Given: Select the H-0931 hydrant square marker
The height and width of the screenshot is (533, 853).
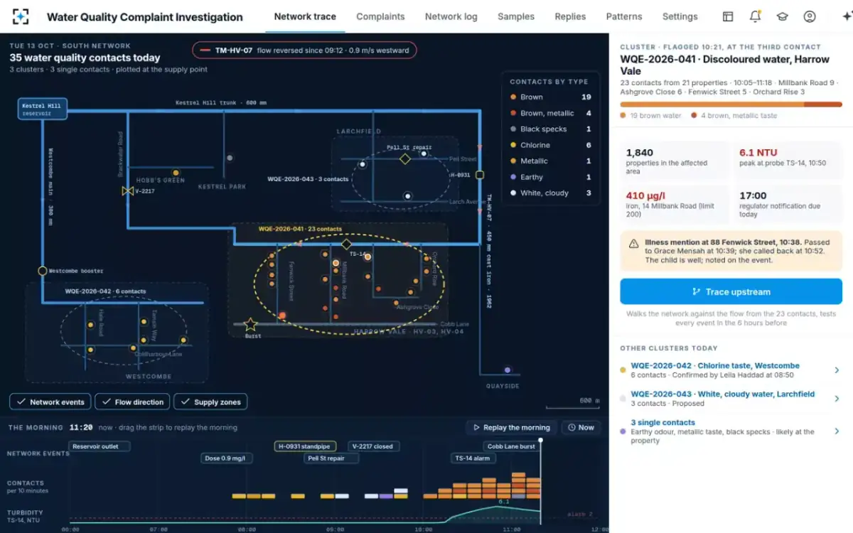Looking at the screenshot, I should pos(480,174).
